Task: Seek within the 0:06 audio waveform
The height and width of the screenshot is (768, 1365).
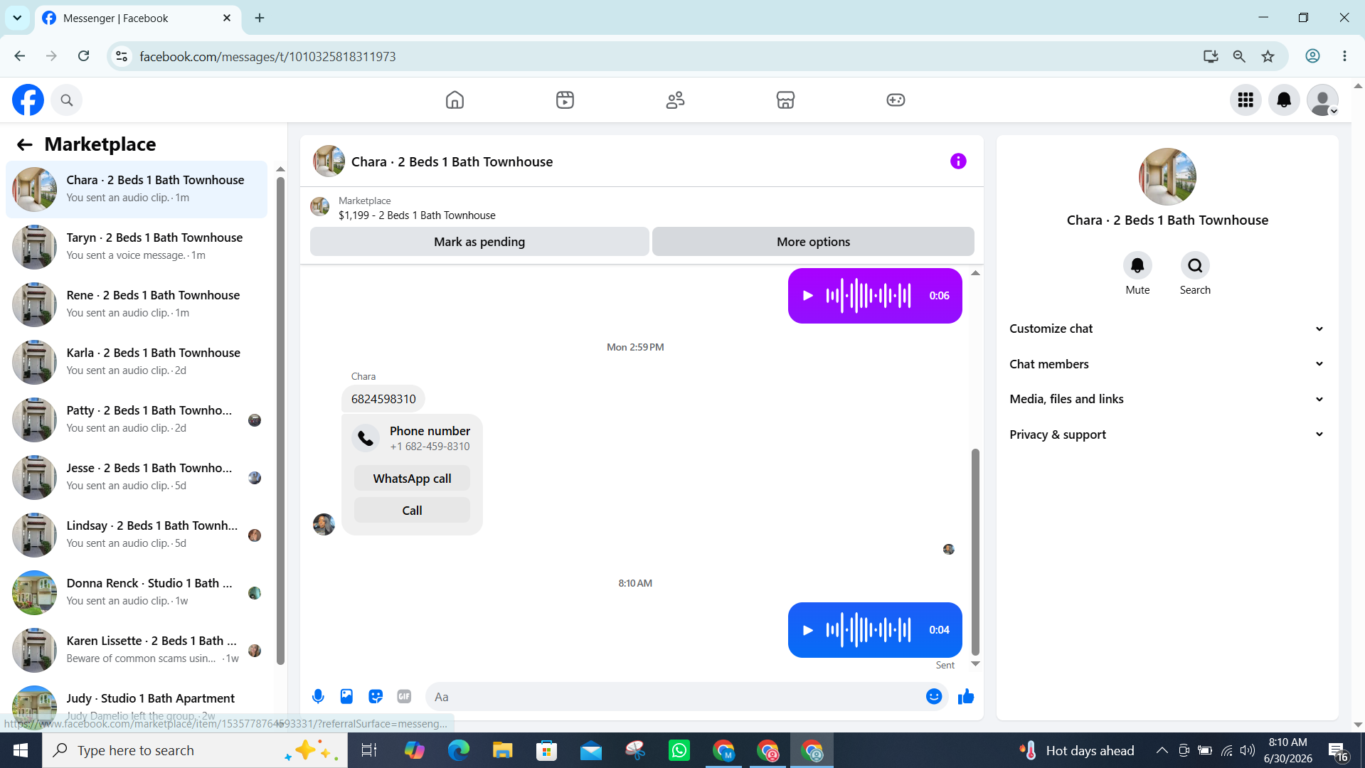Action: (x=869, y=296)
